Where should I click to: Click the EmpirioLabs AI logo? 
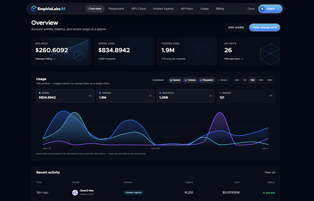click(x=48, y=9)
